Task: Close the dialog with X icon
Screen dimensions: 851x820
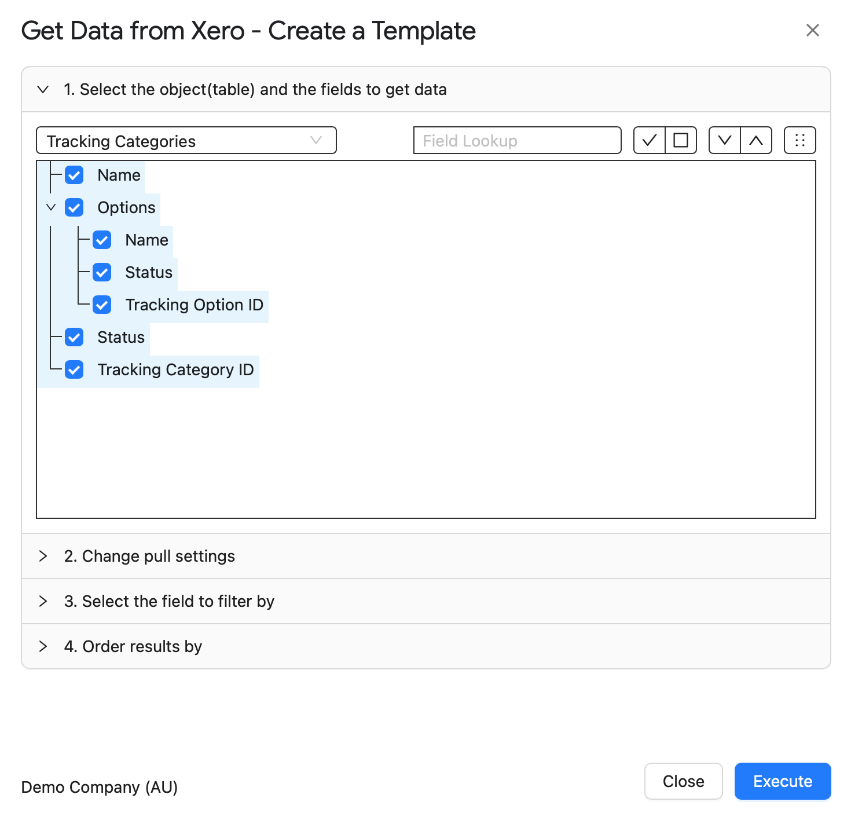Action: tap(813, 30)
